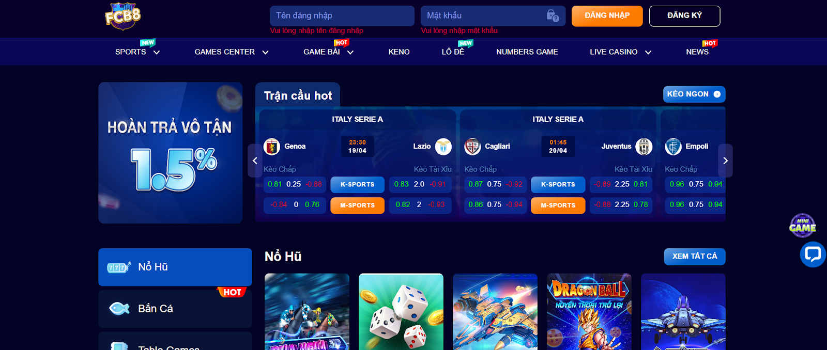Open the Dragon Ball game thumbnail
Screen dimensions: 827x350
click(x=589, y=312)
